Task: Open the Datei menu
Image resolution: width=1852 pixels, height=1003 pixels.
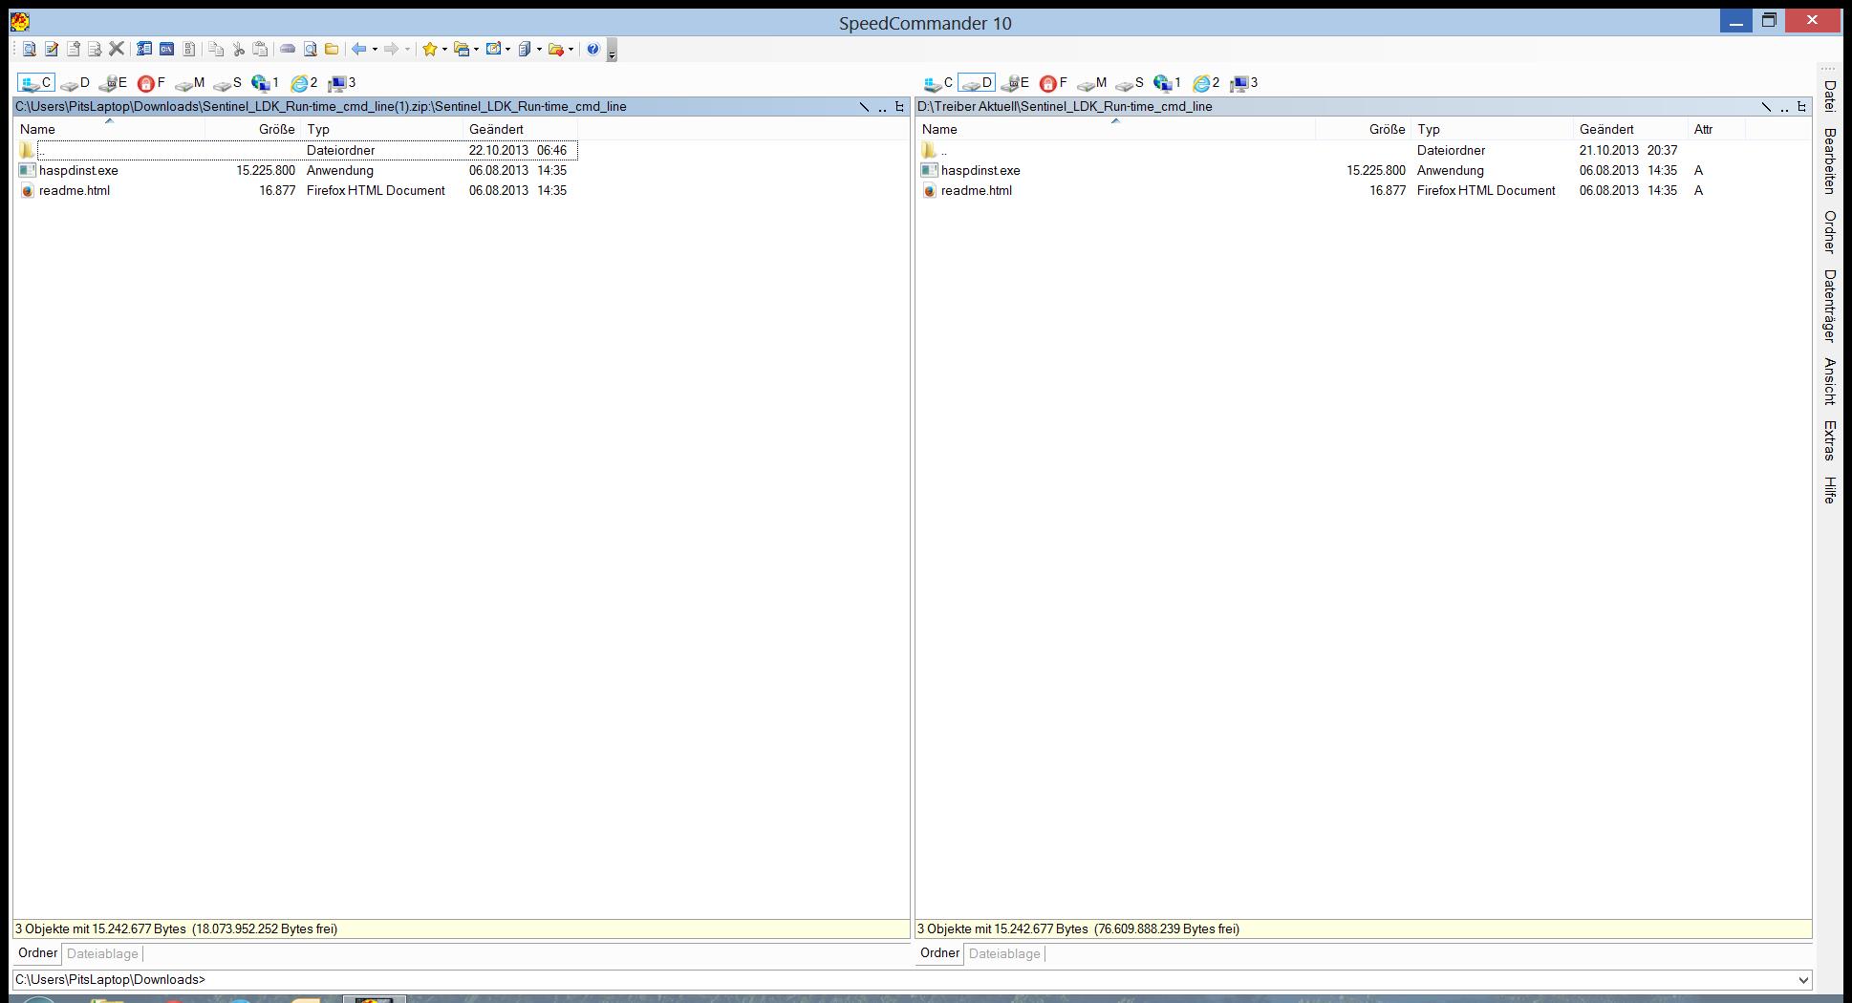Action: point(1829,96)
